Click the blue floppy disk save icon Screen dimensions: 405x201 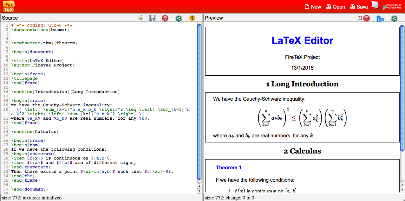152,18
